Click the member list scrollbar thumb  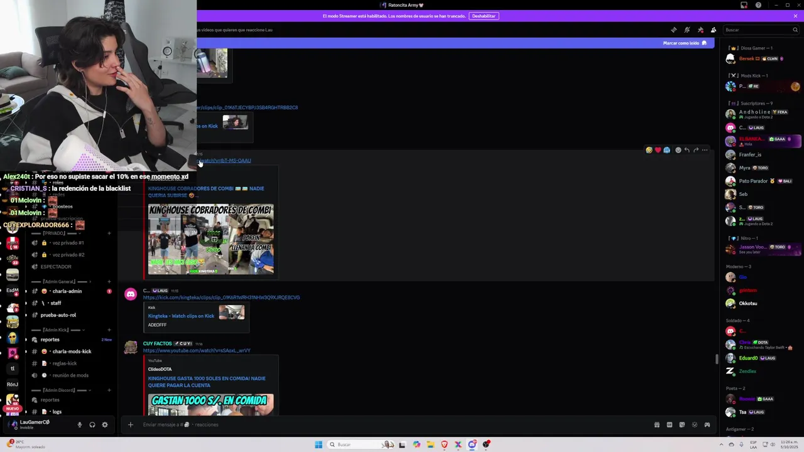[717, 359]
